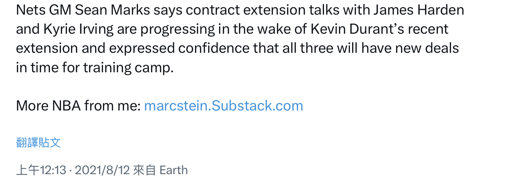Click the name James Harden in the tweet

click(419, 10)
